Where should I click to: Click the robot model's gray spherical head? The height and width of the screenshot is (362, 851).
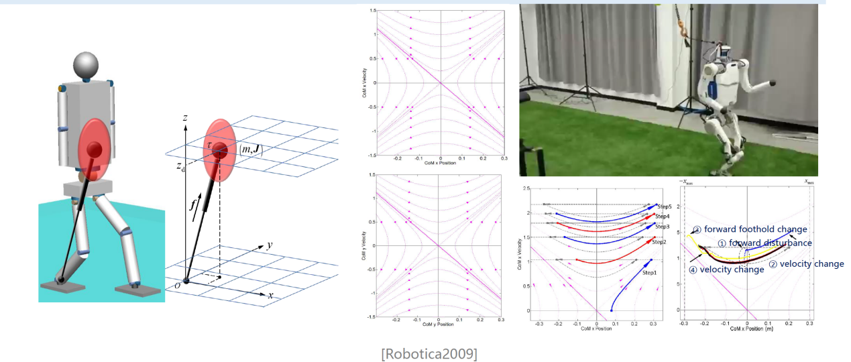pos(86,64)
